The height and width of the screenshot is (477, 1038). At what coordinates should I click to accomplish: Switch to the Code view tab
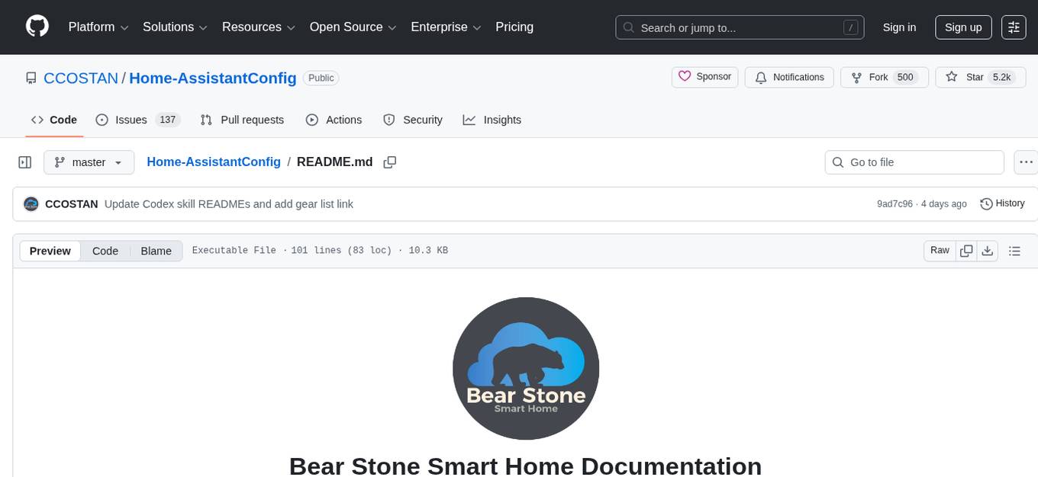[x=105, y=251]
